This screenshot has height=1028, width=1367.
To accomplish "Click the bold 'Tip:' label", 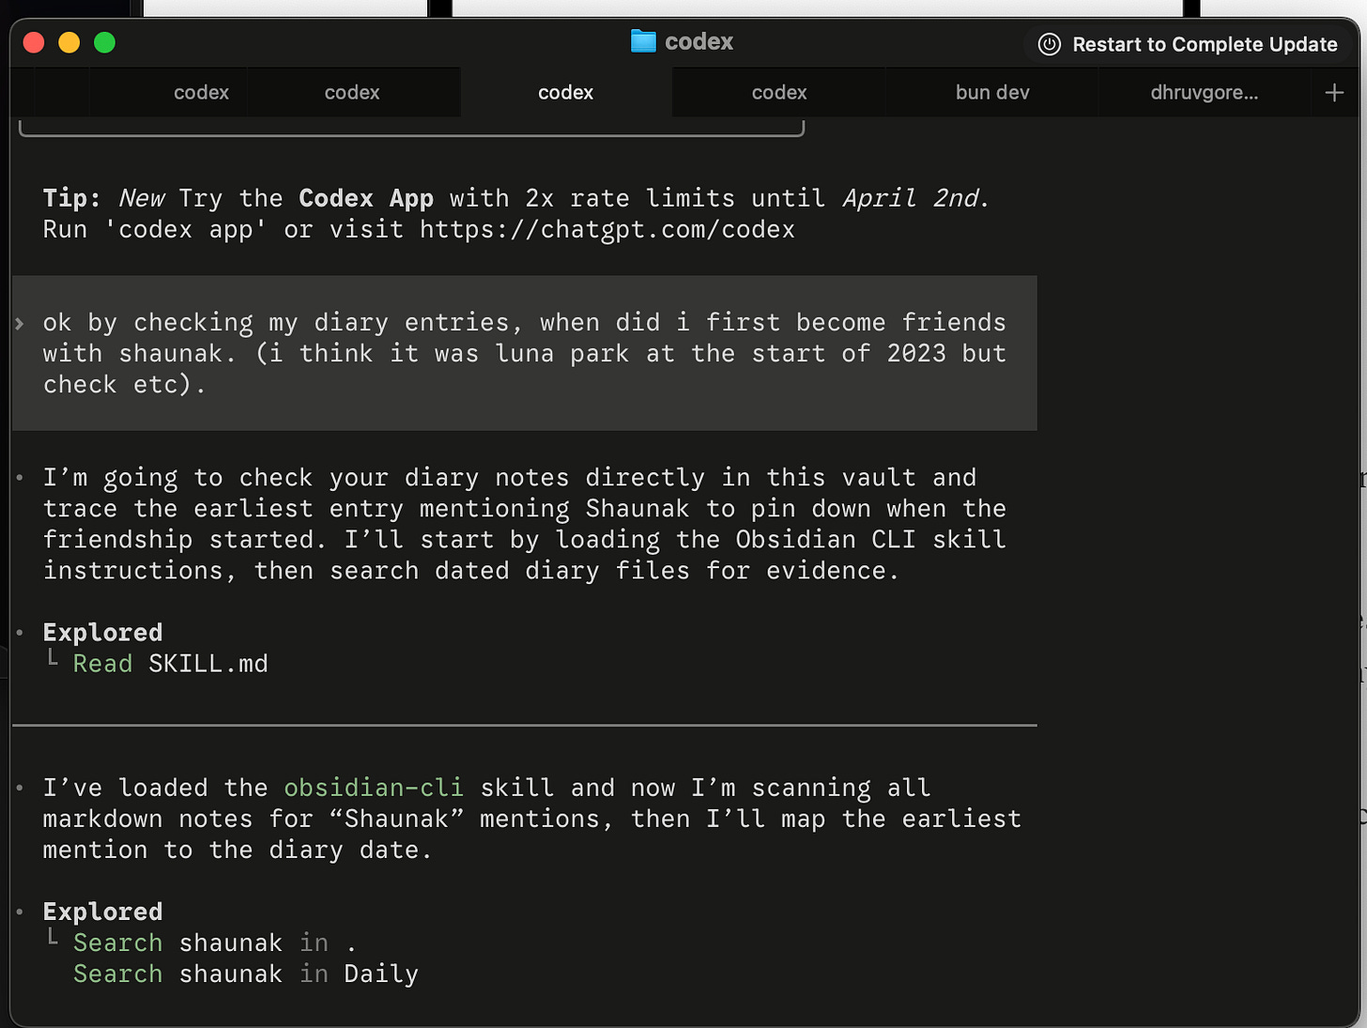I will coord(71,198).
